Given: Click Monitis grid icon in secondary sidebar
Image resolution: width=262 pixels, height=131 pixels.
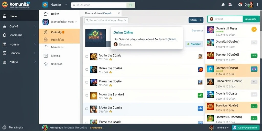Looking at the screenshot, I should pyautogui.click(x=46, y=56).
